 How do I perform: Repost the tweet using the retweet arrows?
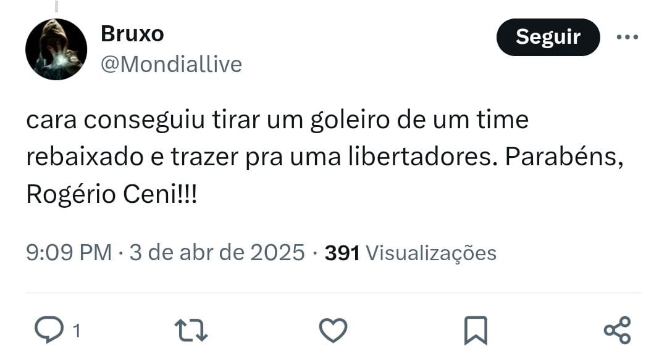coord(191,330)
